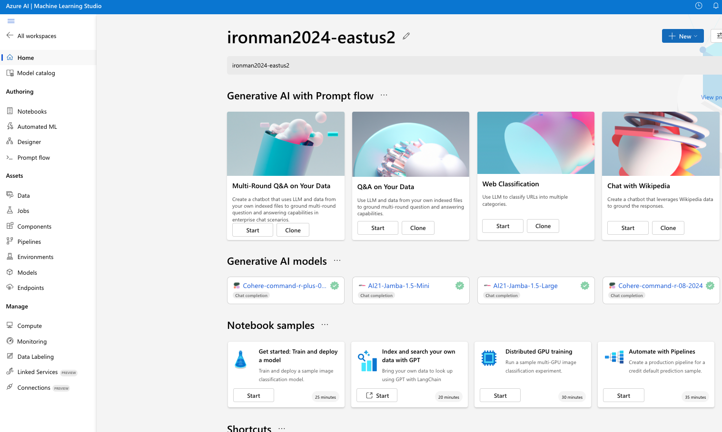
Task: Open Generative AI with Prompt flow more options
Action: pos(384,96)
